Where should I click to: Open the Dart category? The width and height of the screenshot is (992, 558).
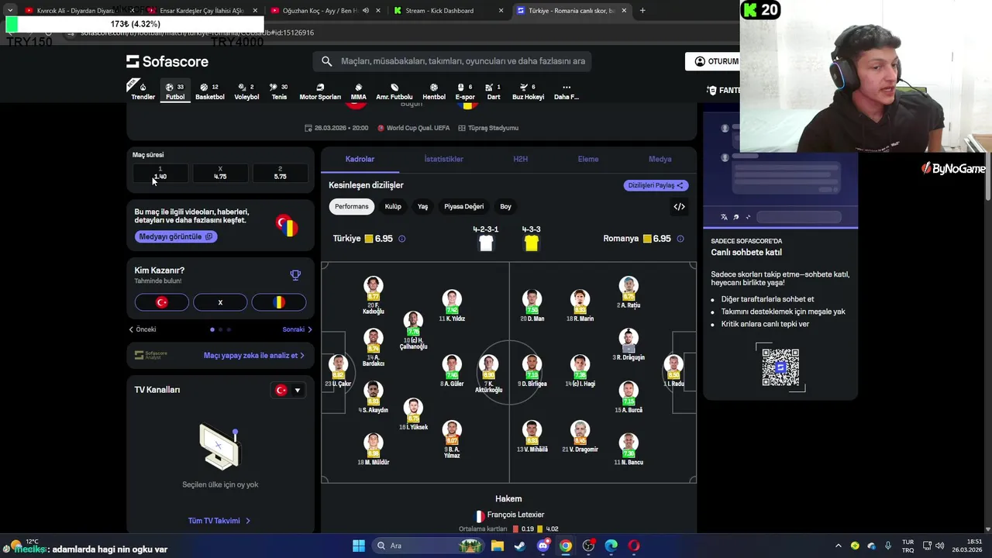coord(493,91)
